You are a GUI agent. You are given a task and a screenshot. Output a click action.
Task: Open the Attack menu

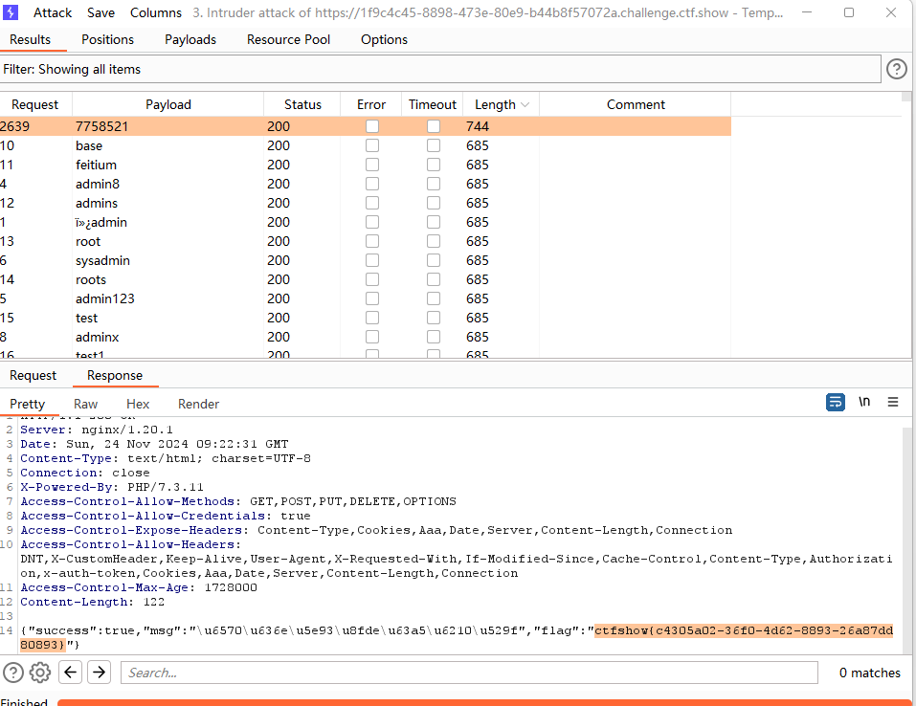(53, 12)
